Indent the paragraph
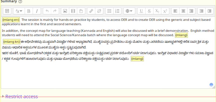 coord(210,11)
